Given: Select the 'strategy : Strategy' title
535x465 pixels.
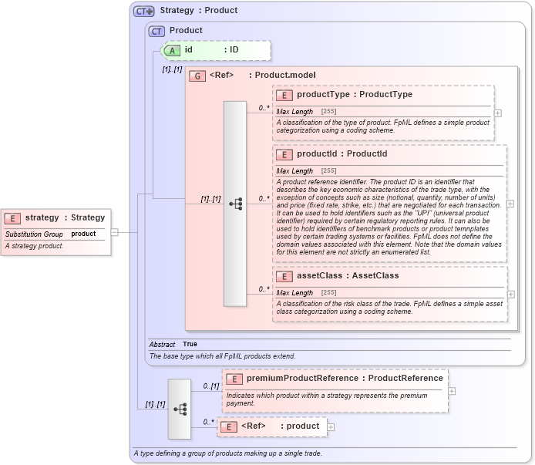Looking at the screenshot, I should [x=66, y=217].
